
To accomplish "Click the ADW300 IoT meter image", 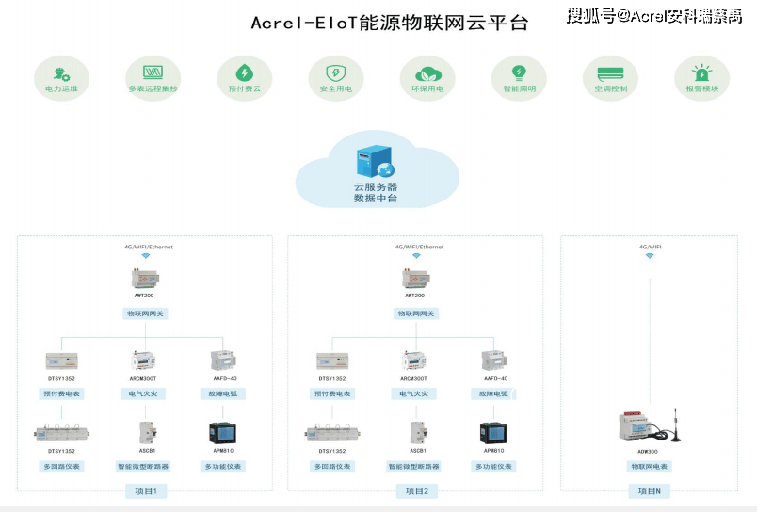I will tap(649, 426).
